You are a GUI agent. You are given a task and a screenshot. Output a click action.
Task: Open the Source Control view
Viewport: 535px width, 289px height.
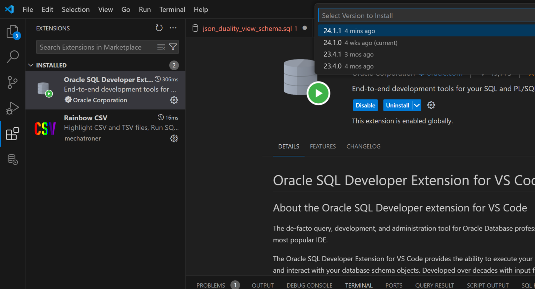point(12,82)
